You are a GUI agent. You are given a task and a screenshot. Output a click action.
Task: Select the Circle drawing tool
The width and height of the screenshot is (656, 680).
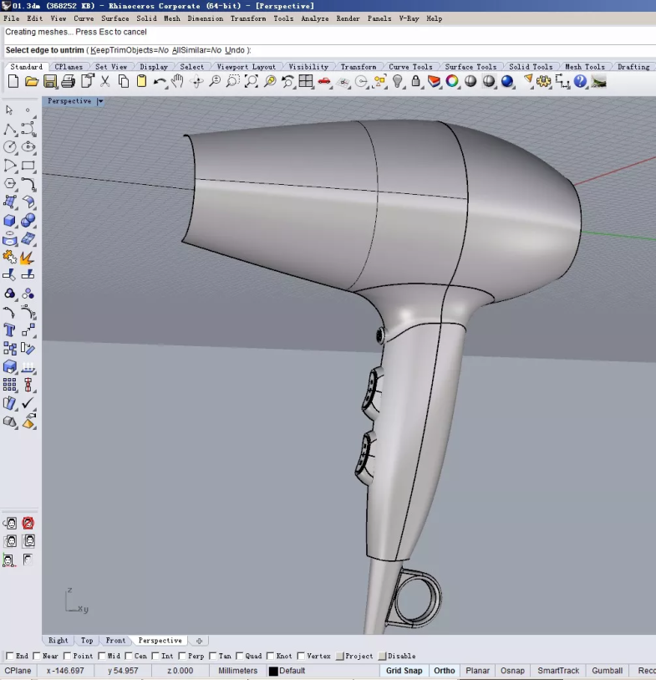[x=10, y=147]
